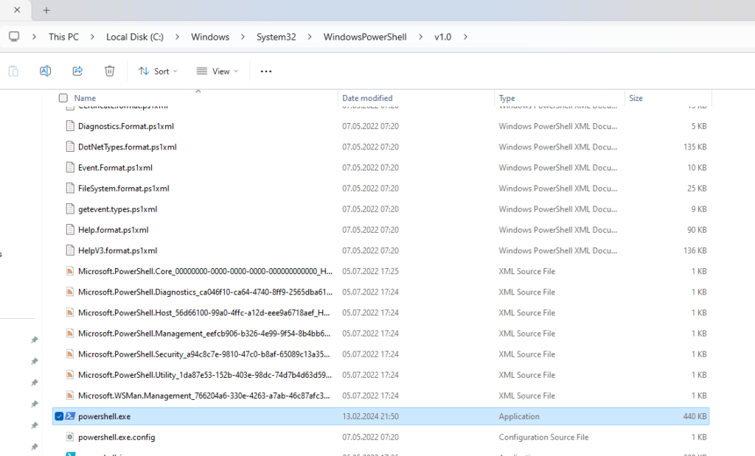This screenshot has height=456, width=755.
Task: Navigate to Local Disk (C:) in the breadcrumb
Action: 135,37
